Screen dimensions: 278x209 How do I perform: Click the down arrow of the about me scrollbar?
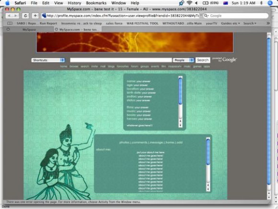tap(208, 190)
